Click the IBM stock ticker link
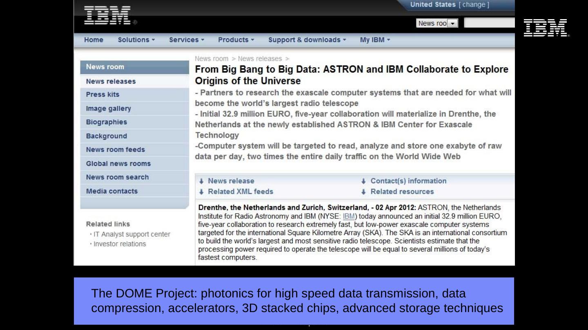 349,216
